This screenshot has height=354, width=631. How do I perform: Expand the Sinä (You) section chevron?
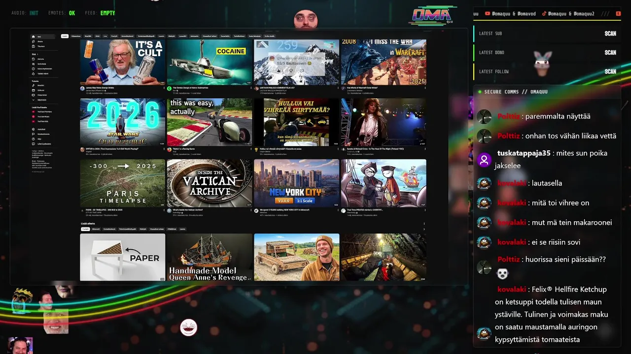[37, 54]
